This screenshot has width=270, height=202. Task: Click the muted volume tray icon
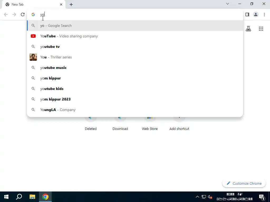210,197
